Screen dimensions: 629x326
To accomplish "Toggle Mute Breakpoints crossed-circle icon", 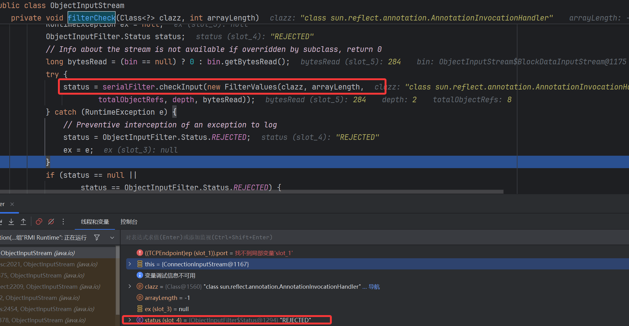I will (x=51, y=222).
